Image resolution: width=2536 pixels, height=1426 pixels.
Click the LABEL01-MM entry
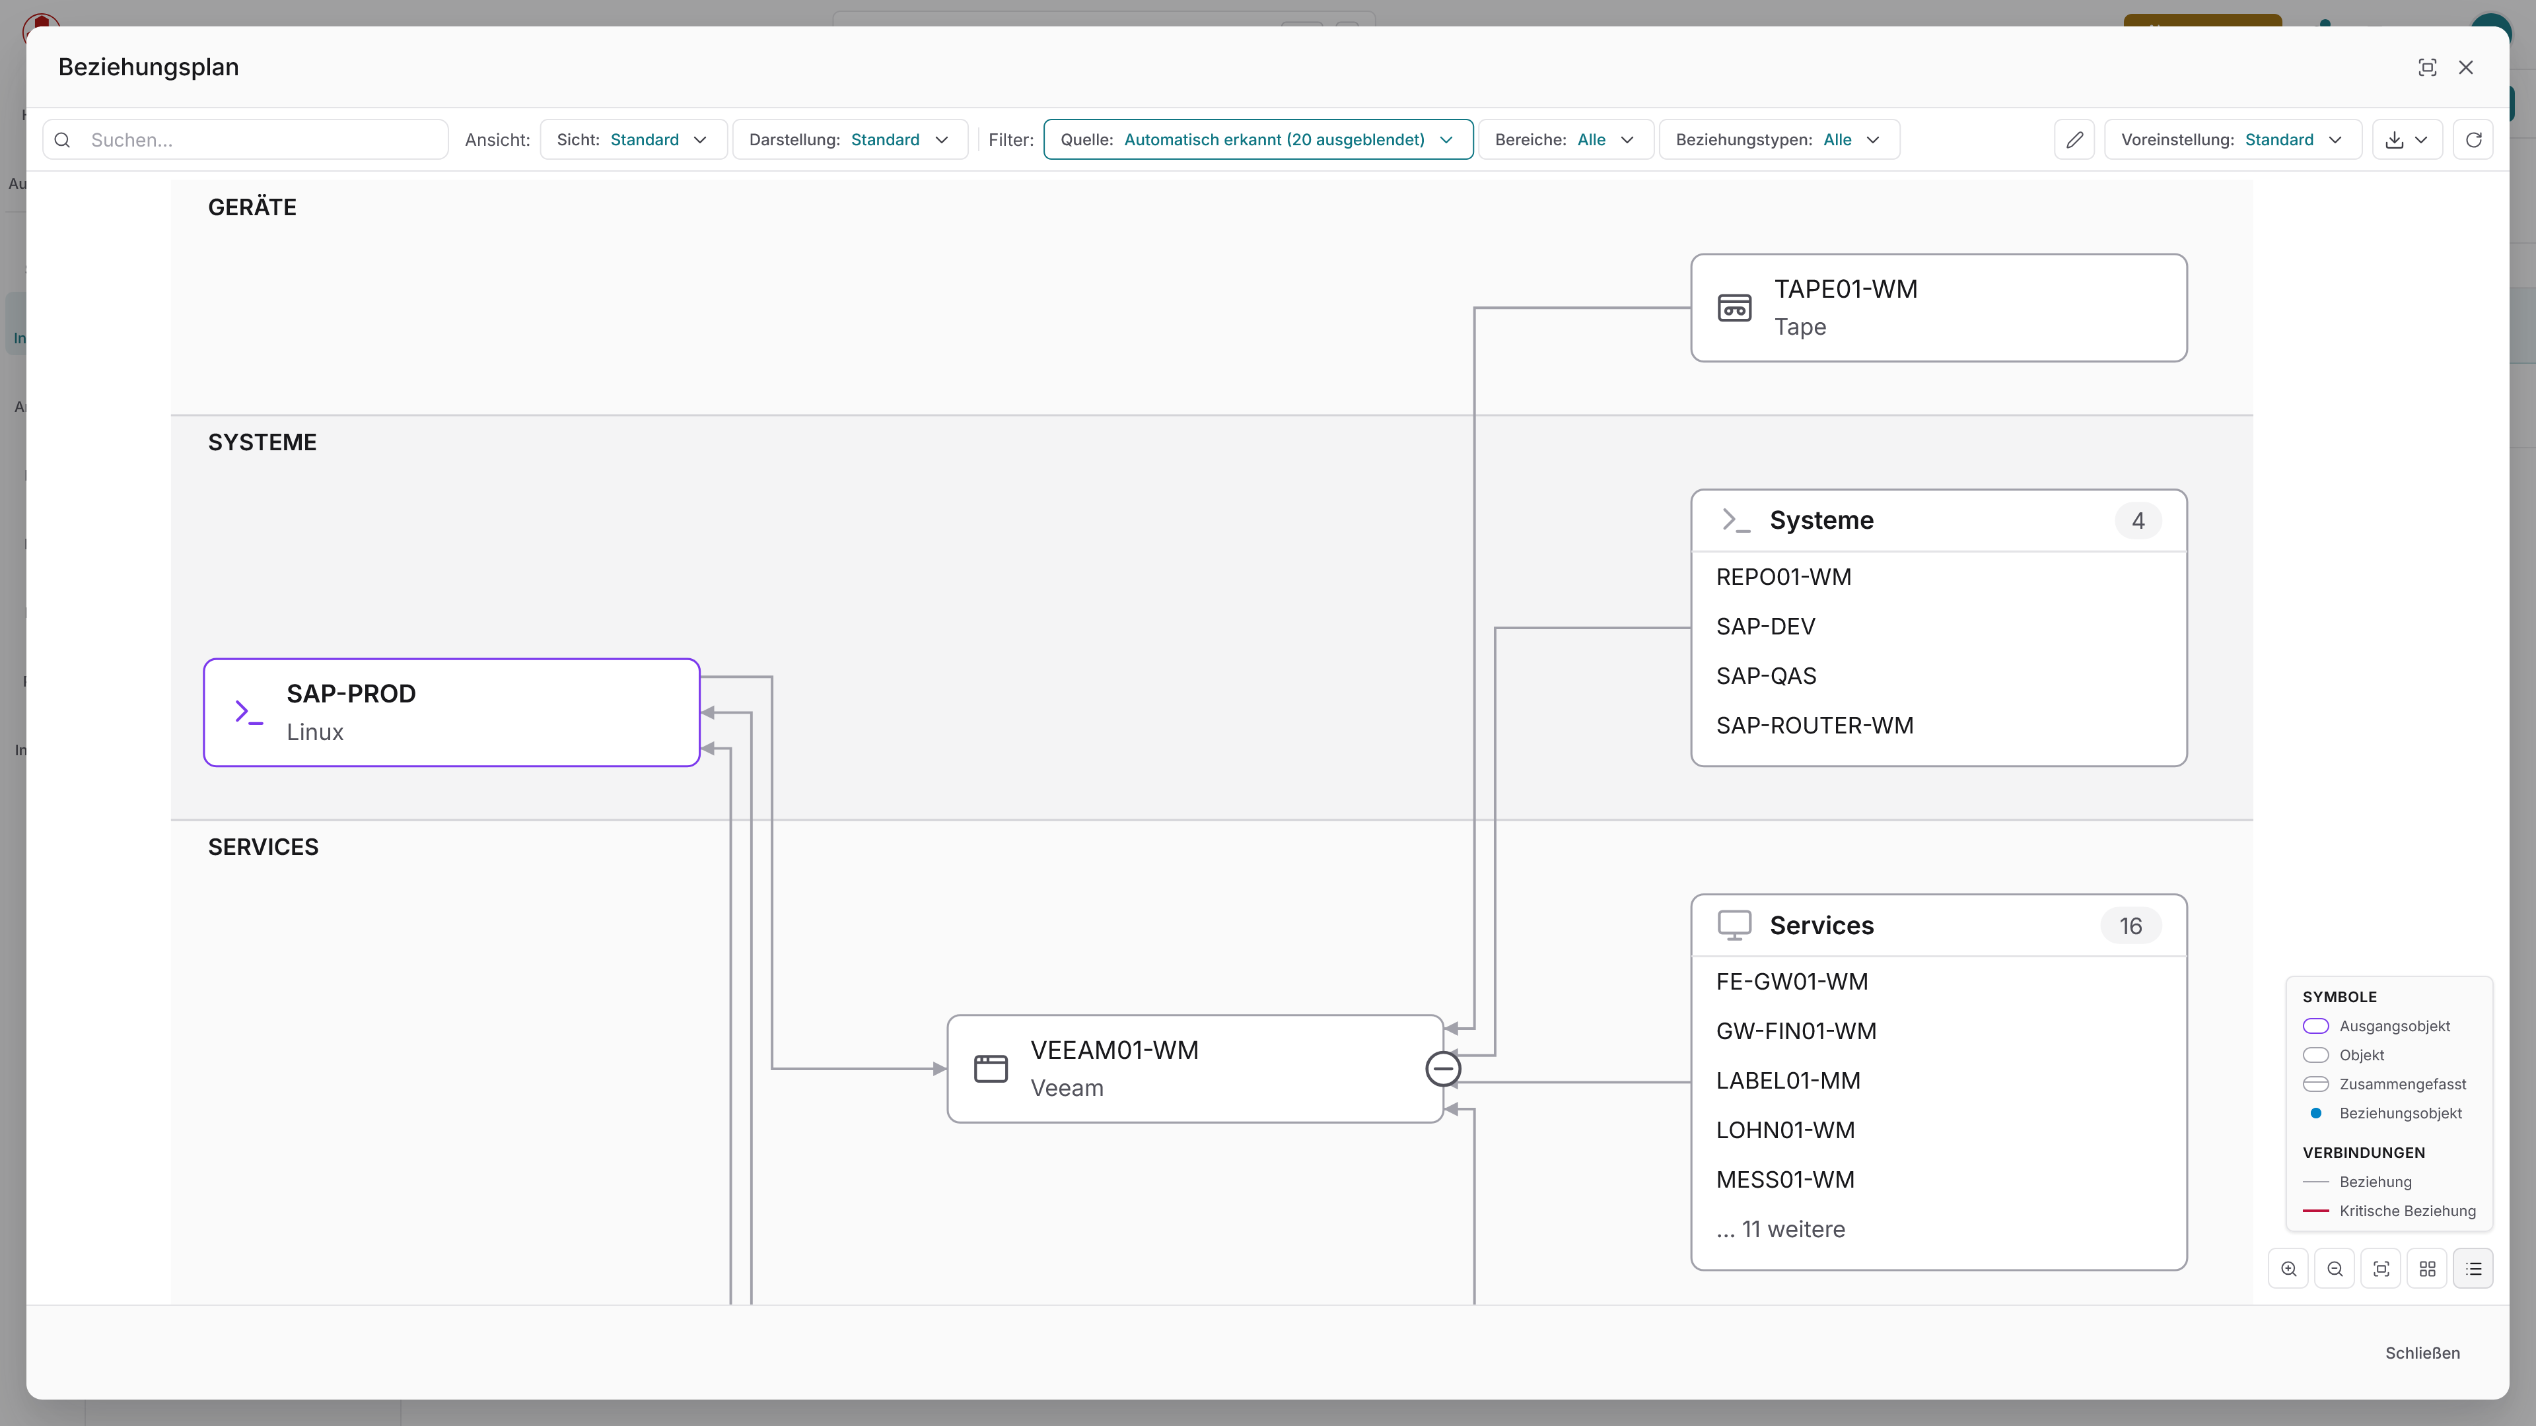(x=1788, y=1081)
